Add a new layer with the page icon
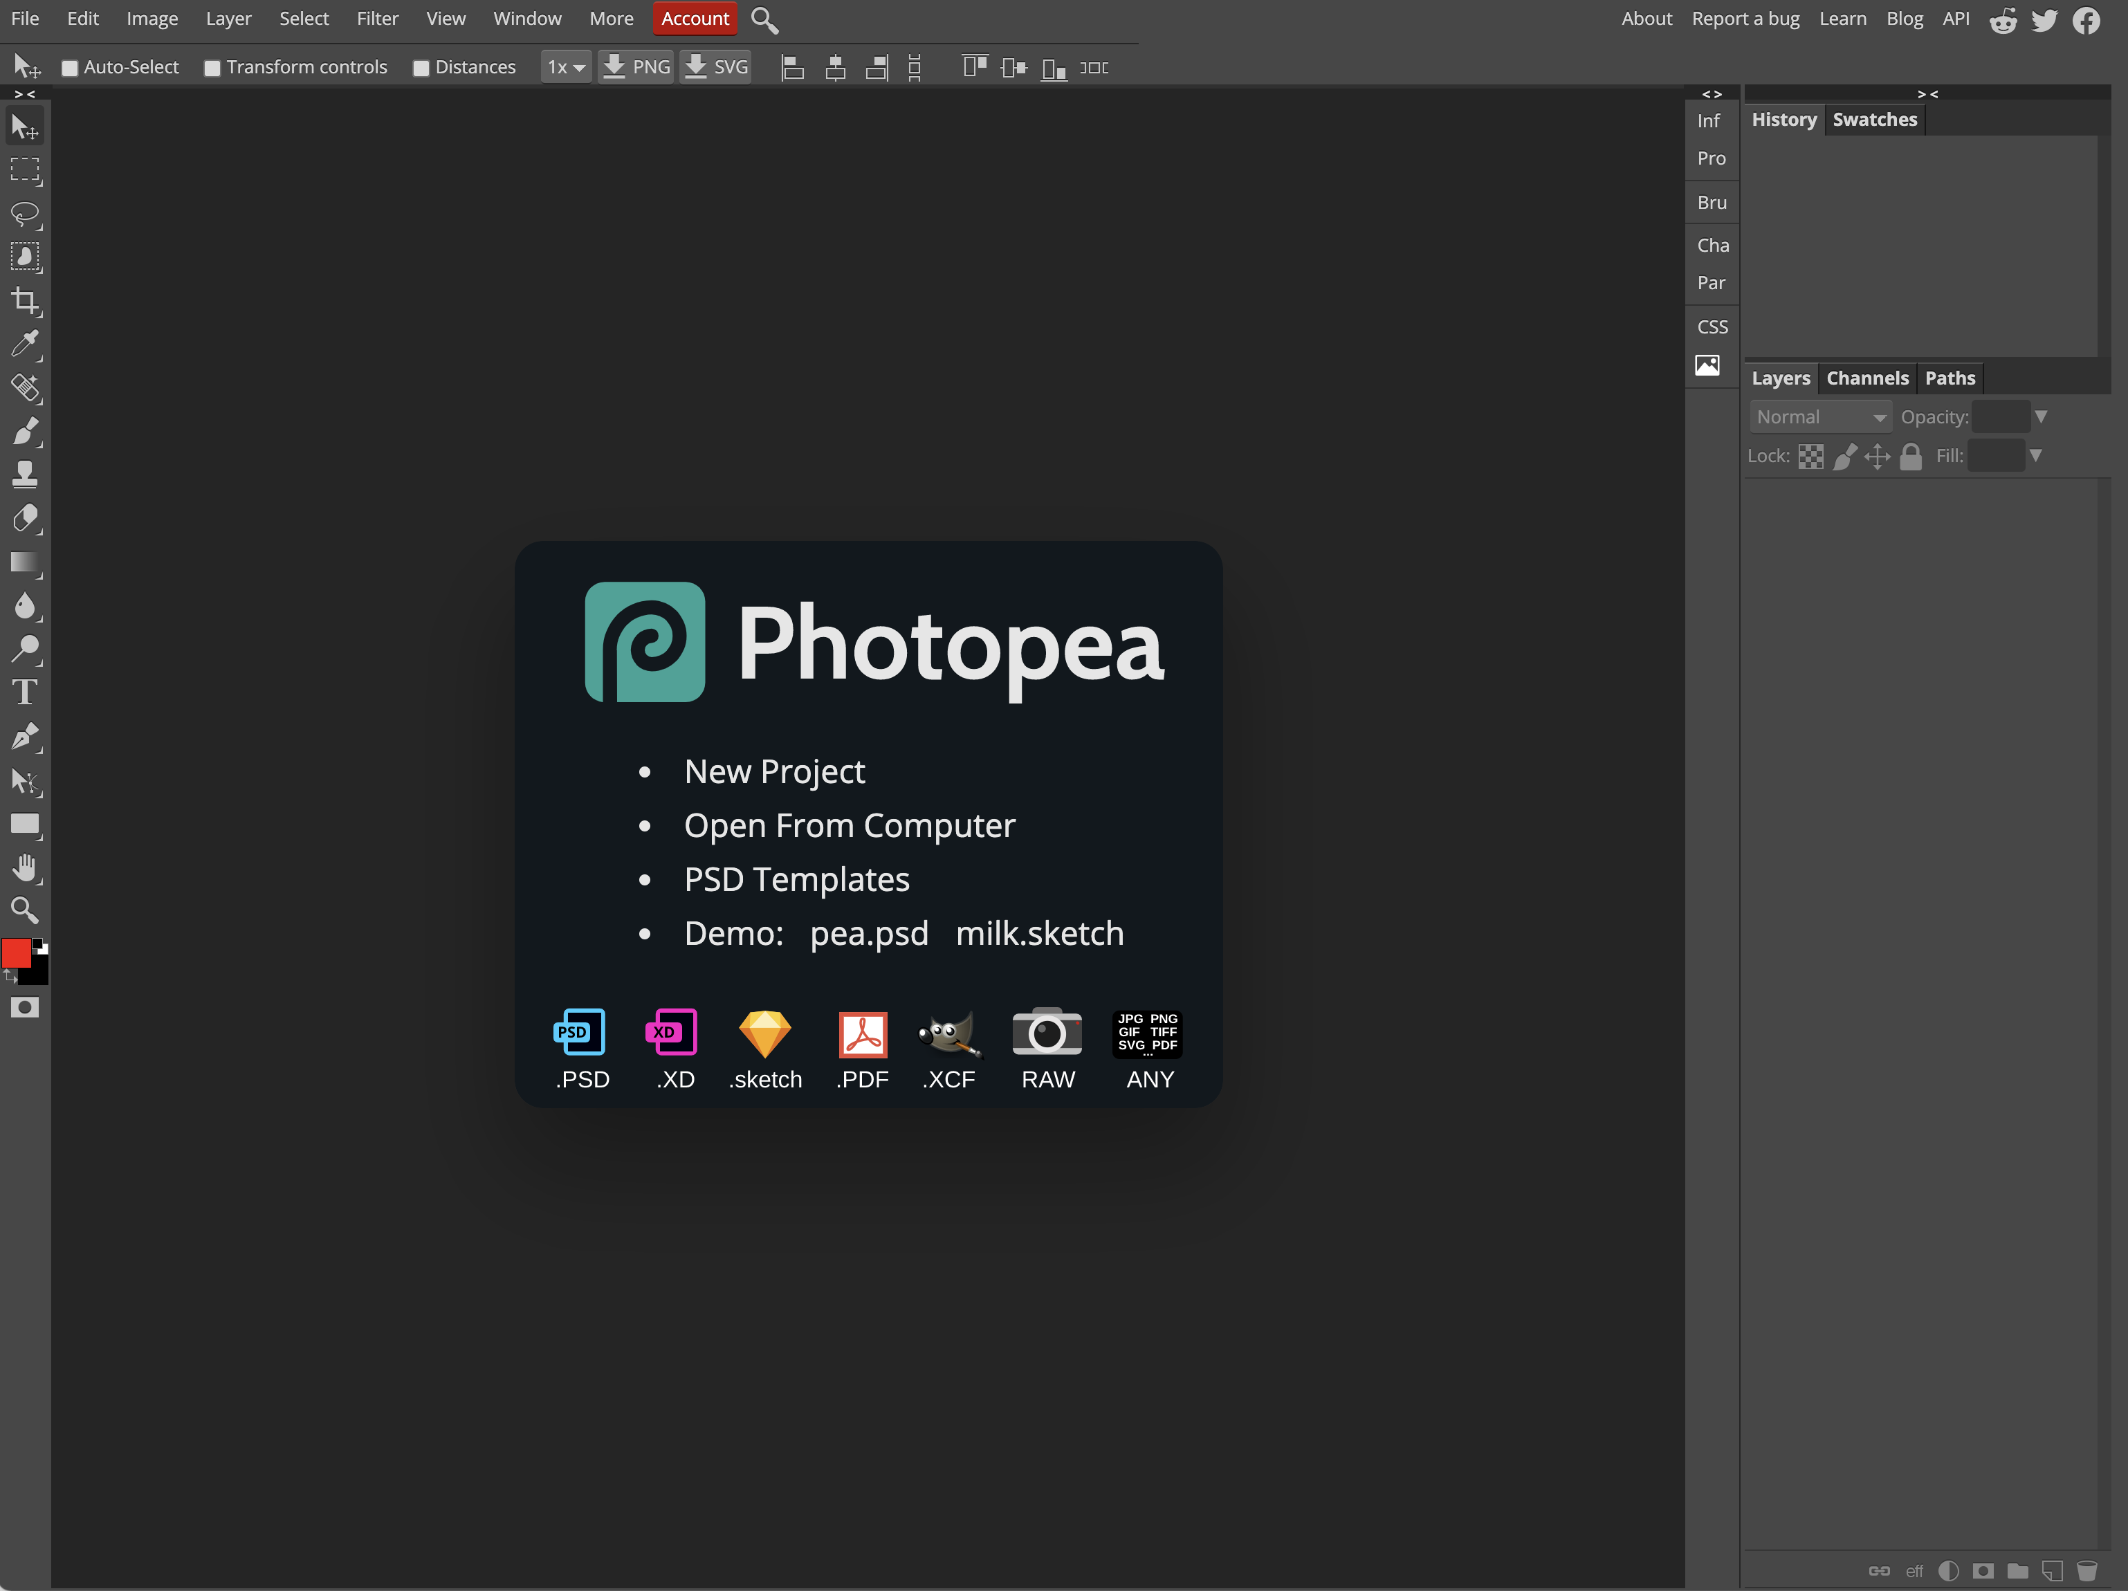Image resolution: width=2128 pixels, height=1591 pixels. click(2052, 1571)
